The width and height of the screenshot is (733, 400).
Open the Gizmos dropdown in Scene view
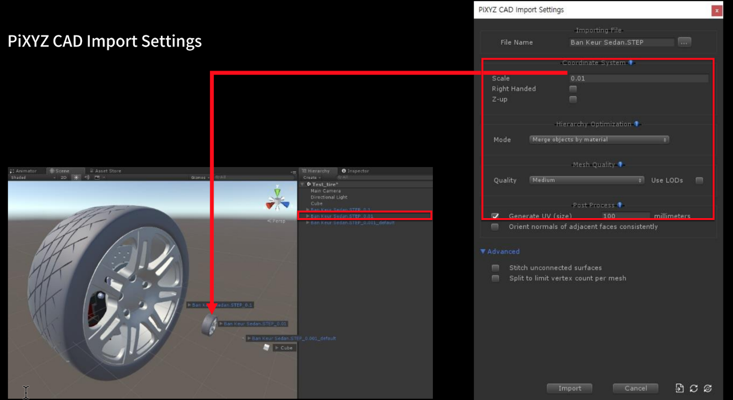[x=200, y=178]
